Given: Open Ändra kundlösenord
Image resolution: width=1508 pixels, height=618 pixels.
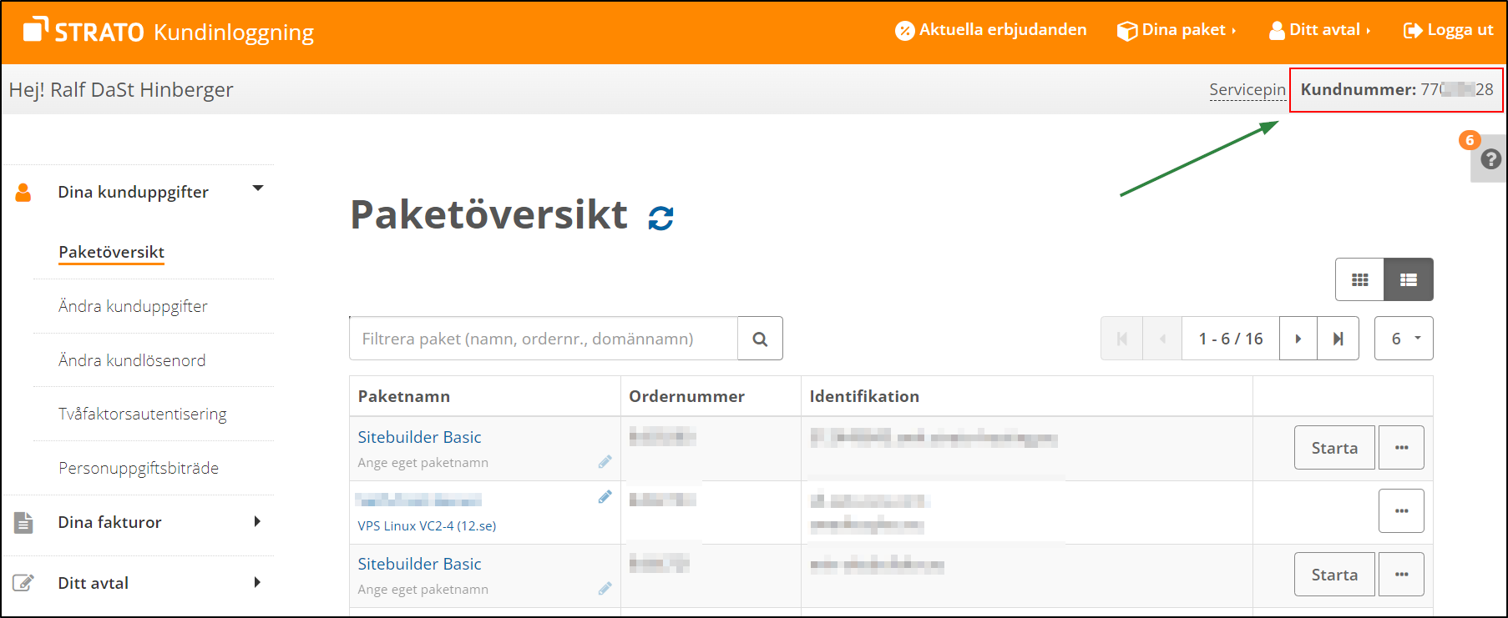Looking at the screenshot, I should click(132, 360).
